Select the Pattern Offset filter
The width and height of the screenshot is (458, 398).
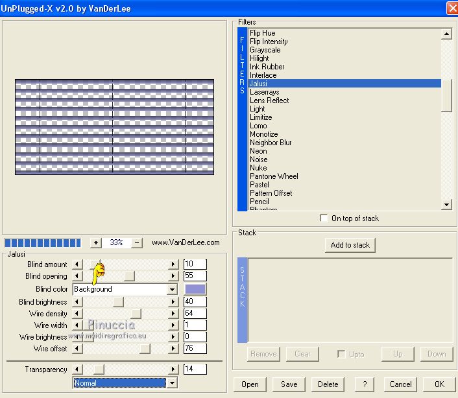pos(344,193)
